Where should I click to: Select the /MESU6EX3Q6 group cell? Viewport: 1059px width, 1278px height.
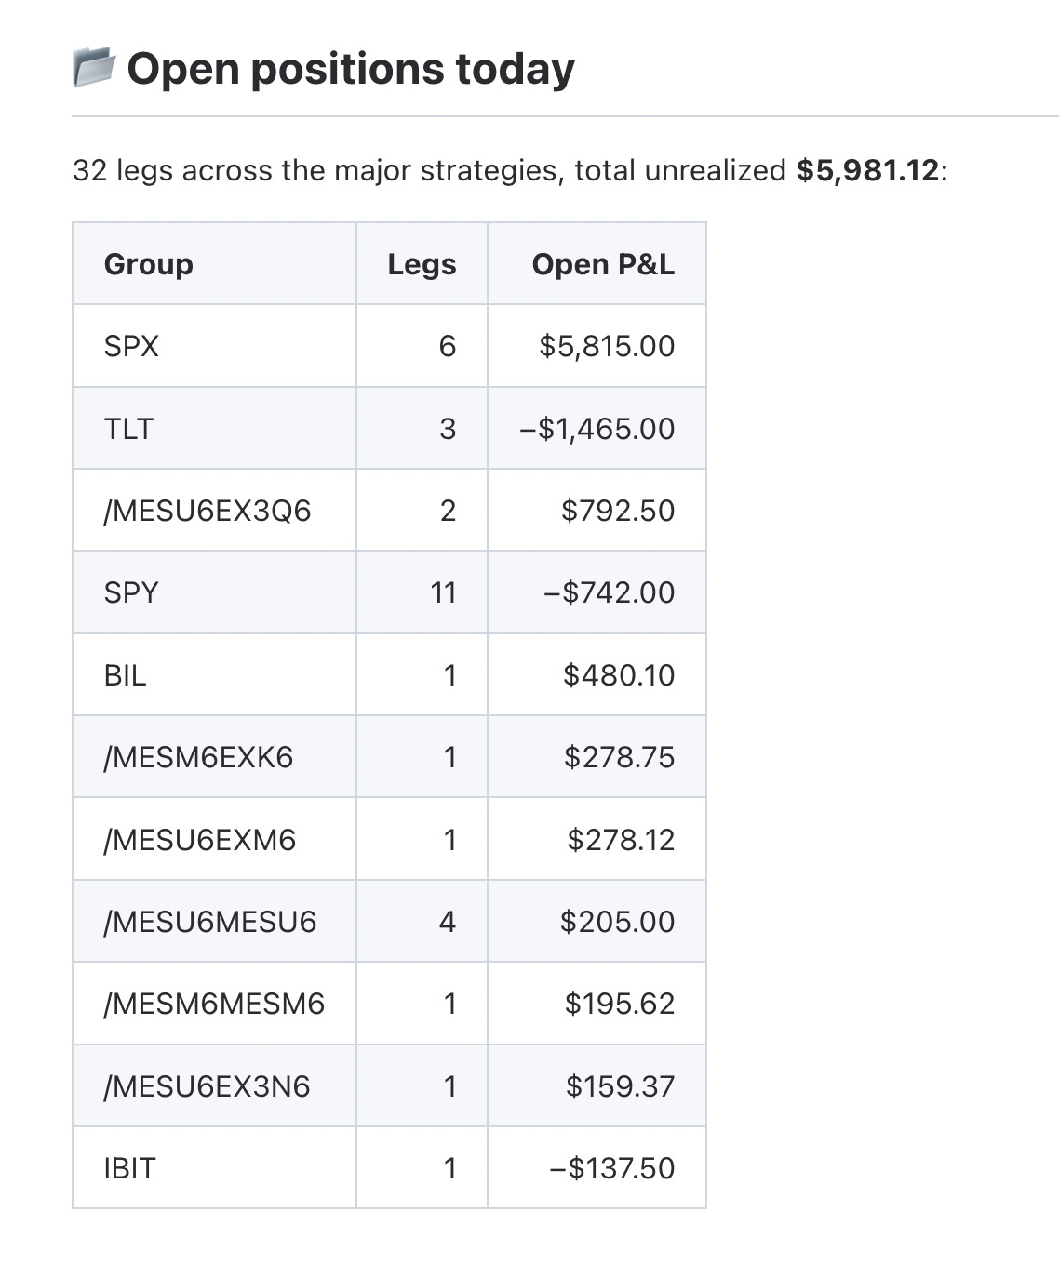214,511
